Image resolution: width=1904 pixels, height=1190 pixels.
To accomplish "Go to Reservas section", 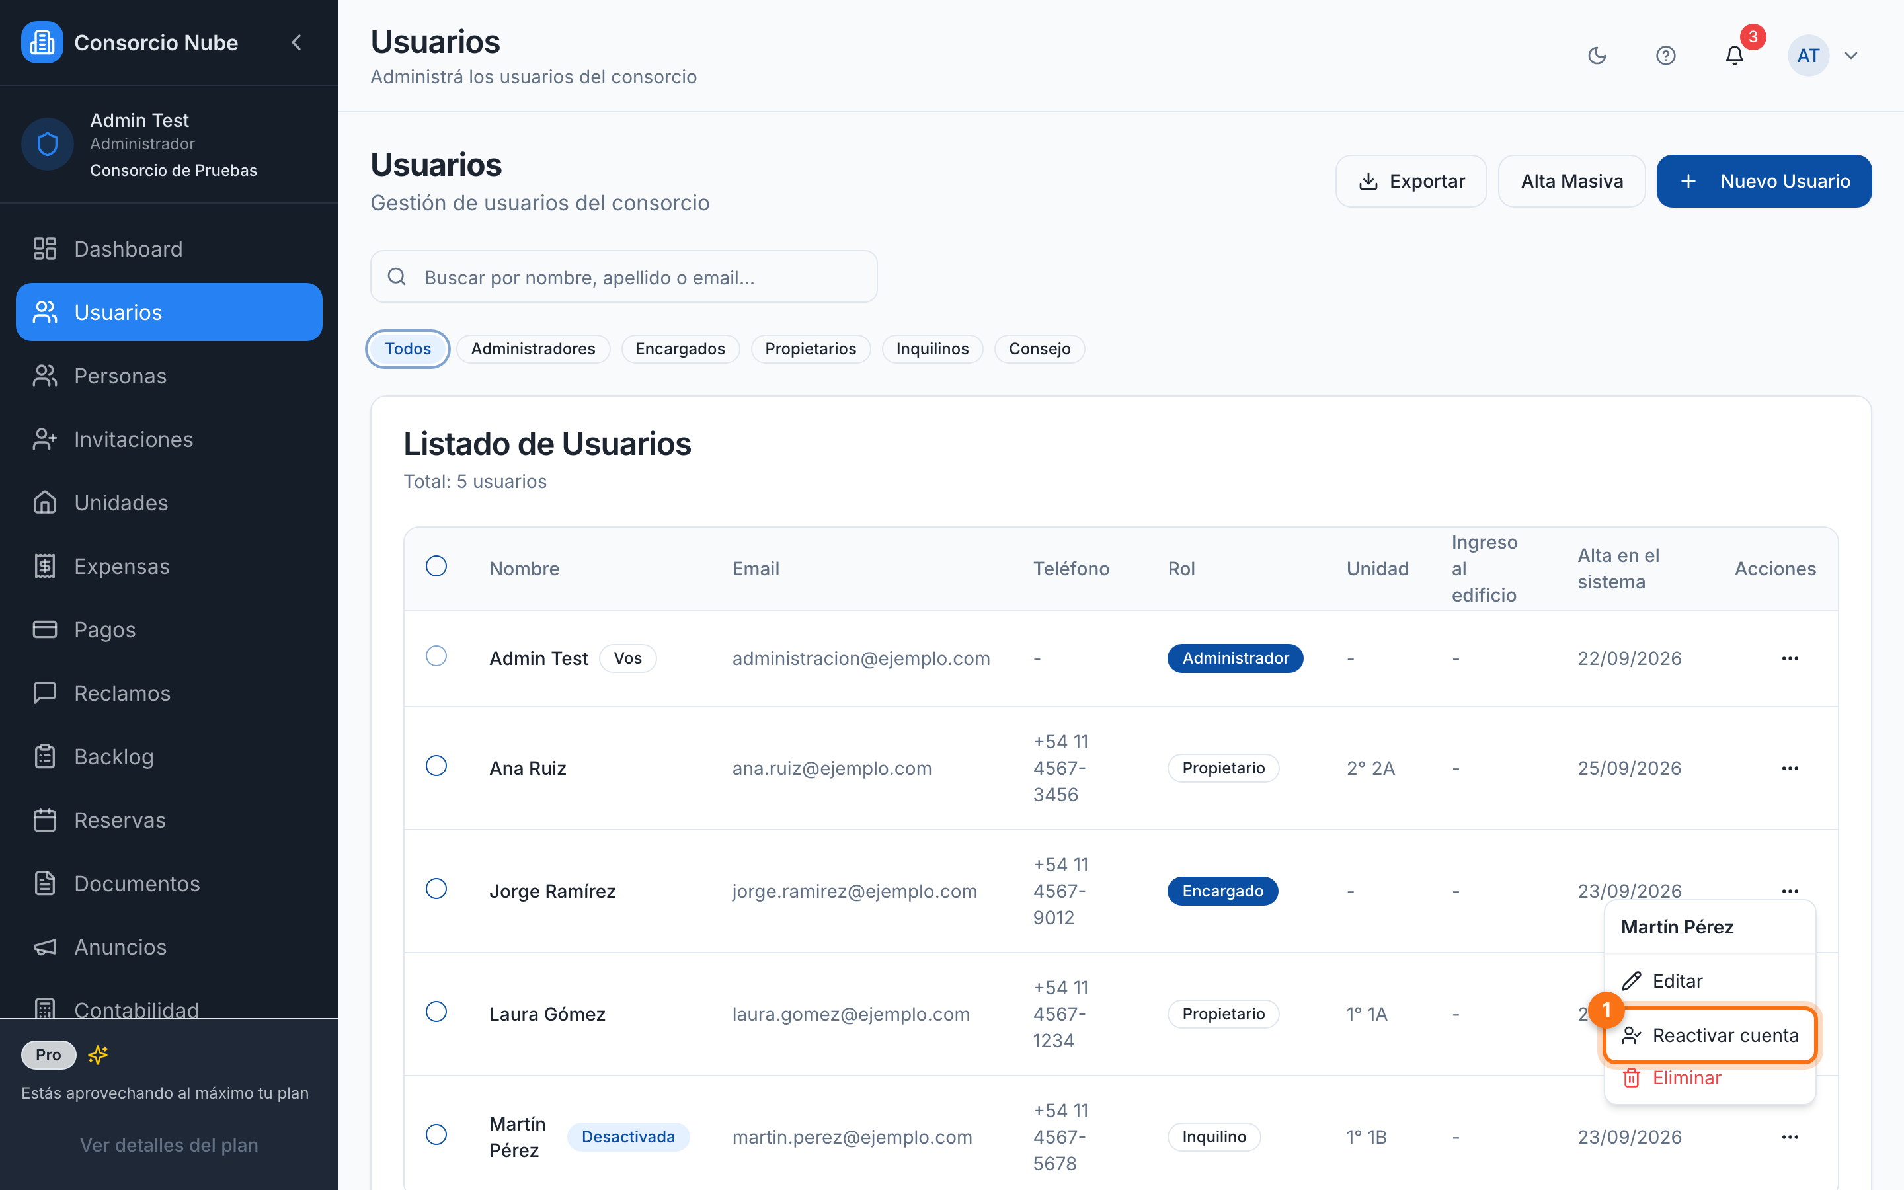I will click(169, 820).
